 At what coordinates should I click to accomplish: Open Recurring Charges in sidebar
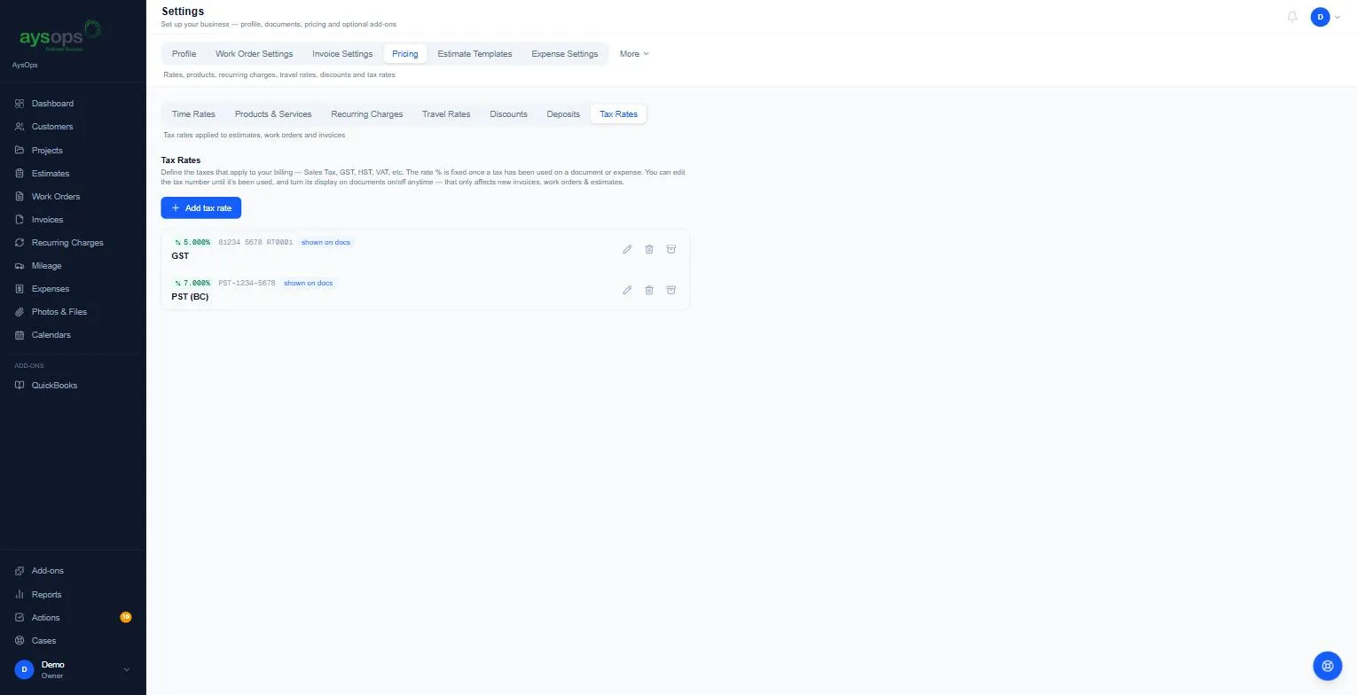pos(73,242)
